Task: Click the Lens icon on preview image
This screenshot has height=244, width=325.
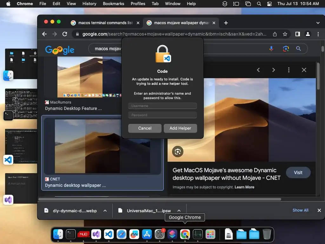Action: click(x=178, y=152)
